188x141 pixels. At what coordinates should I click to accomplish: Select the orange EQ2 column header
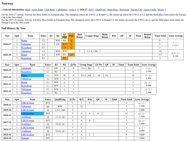point(71,36)
